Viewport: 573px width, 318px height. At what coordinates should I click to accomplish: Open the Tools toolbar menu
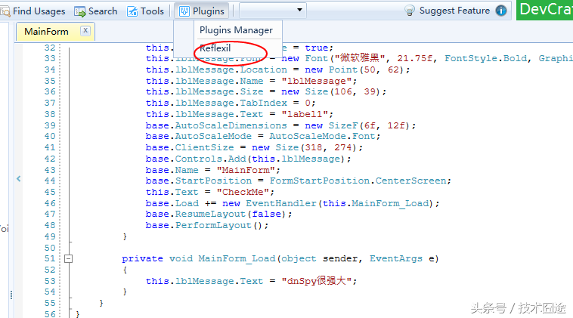click(x=145, y=11)
